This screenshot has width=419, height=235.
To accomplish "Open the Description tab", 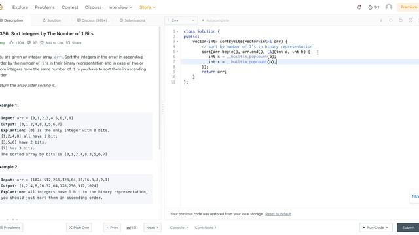I will tap(12, 20).
